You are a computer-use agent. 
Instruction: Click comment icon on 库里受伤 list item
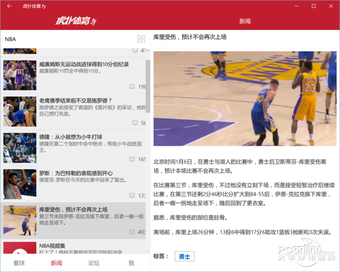pyautogui.click(x=133, y=232)
